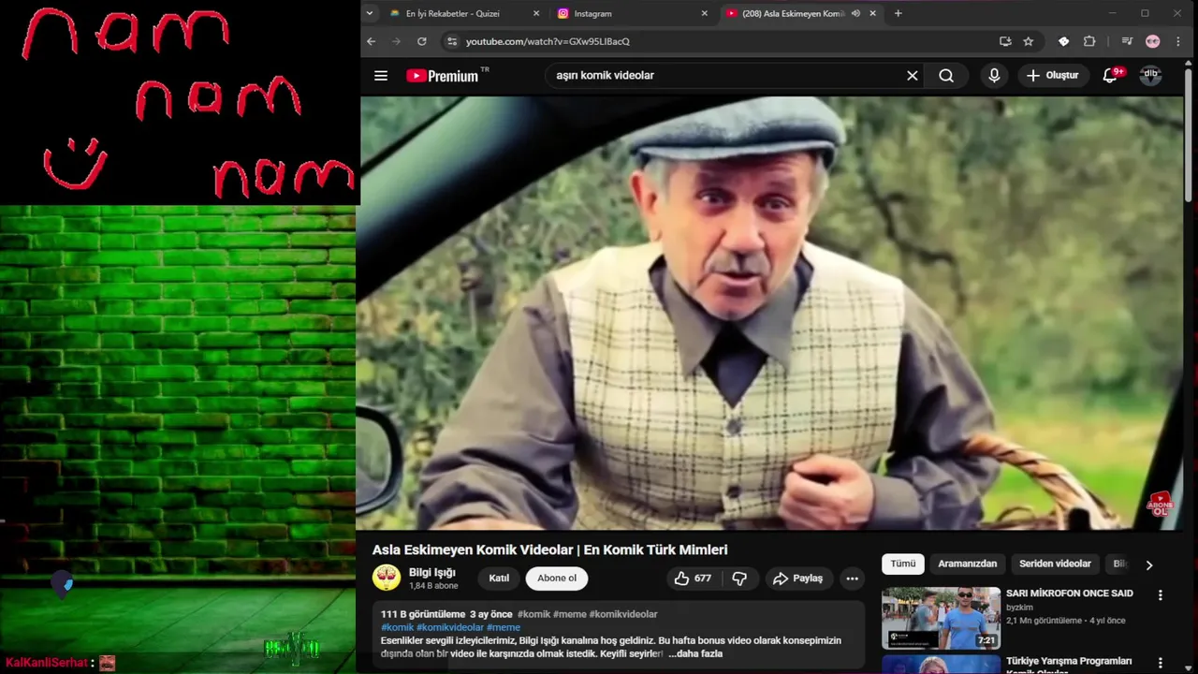Open options menu for SARI MİKROFON video

(1161, 595)
